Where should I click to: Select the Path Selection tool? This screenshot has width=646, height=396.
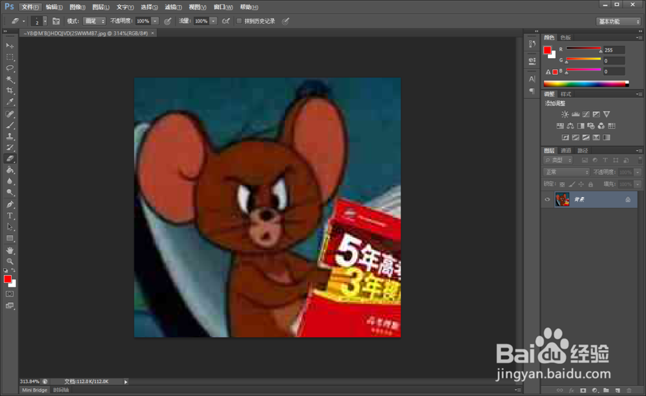[10, 227]
